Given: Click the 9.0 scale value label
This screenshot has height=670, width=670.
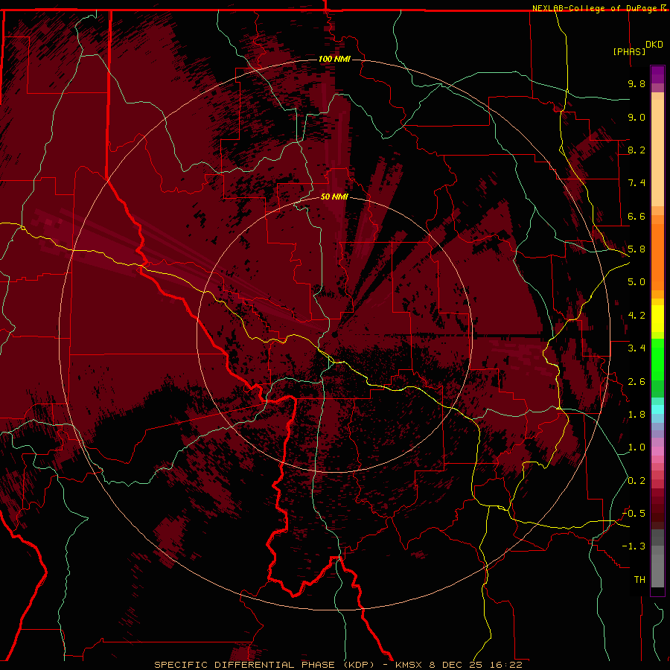Looking at the screenshot, I should pos(636,117).
